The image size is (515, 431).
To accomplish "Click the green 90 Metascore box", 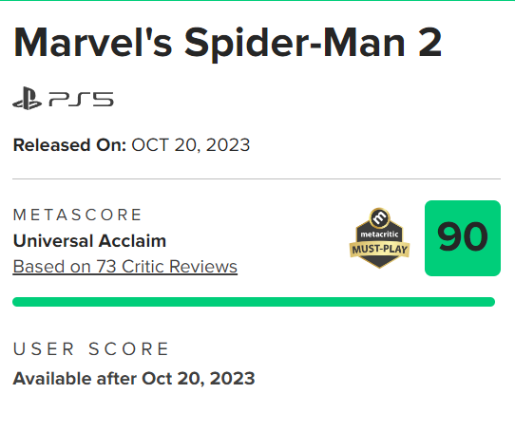I will (x=463, y=238).
